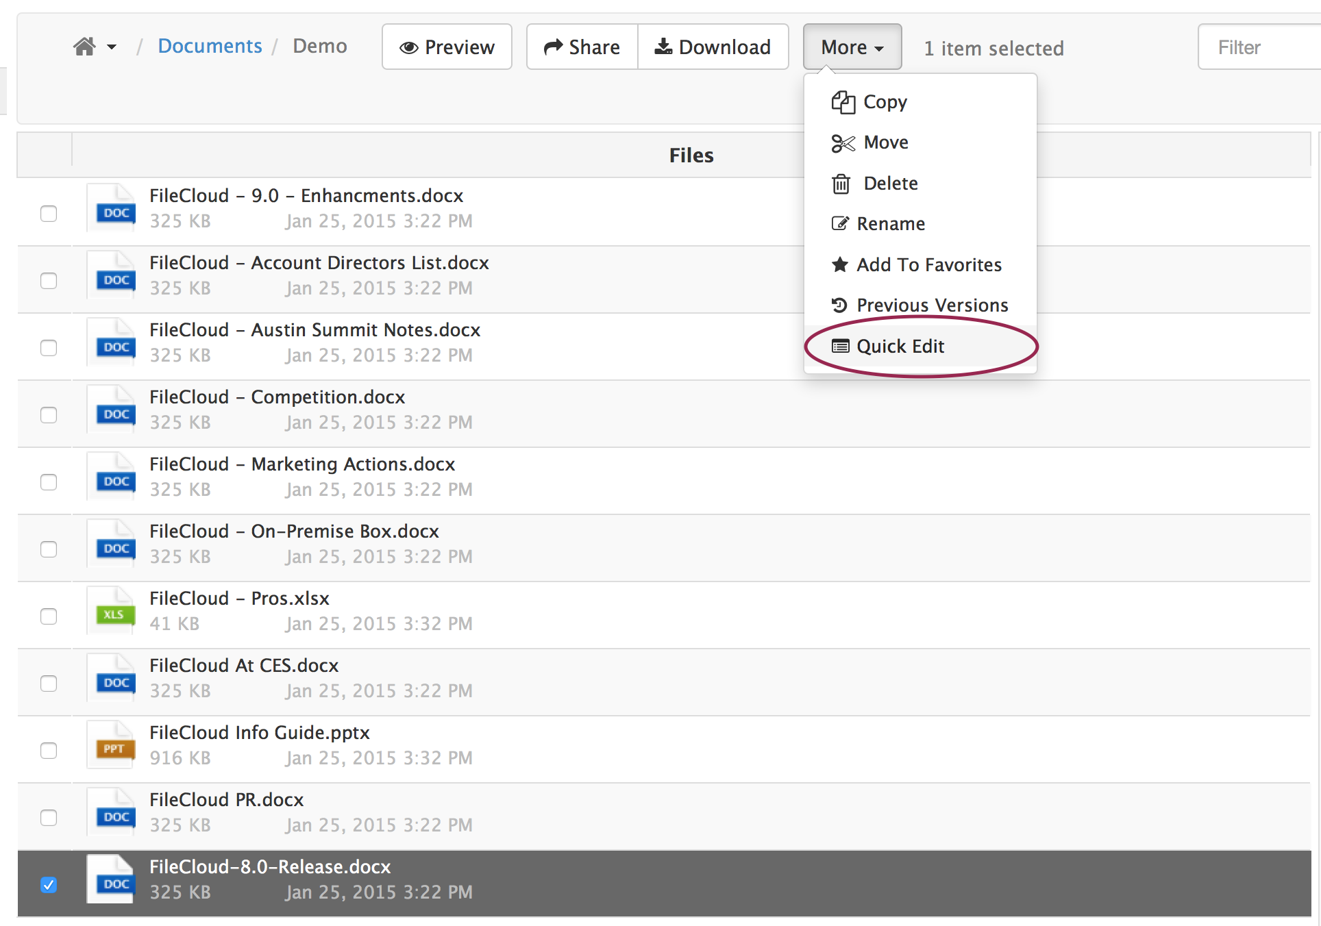Choose Rename from More menu
The image size is (1321, 926).
(920, 224)
